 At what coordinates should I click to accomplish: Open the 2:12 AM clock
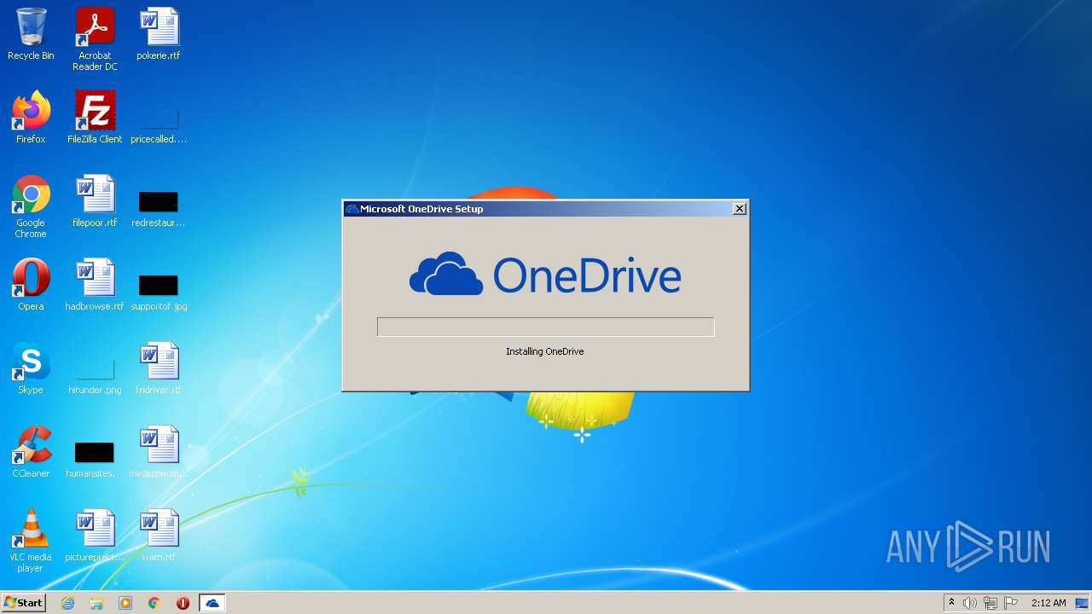coord(1048,603)
